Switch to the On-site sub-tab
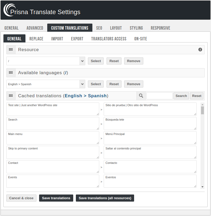211x216 pixels. tap(141, 39)
